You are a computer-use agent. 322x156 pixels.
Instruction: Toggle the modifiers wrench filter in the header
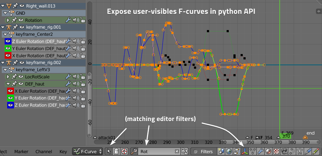[260, 151]
